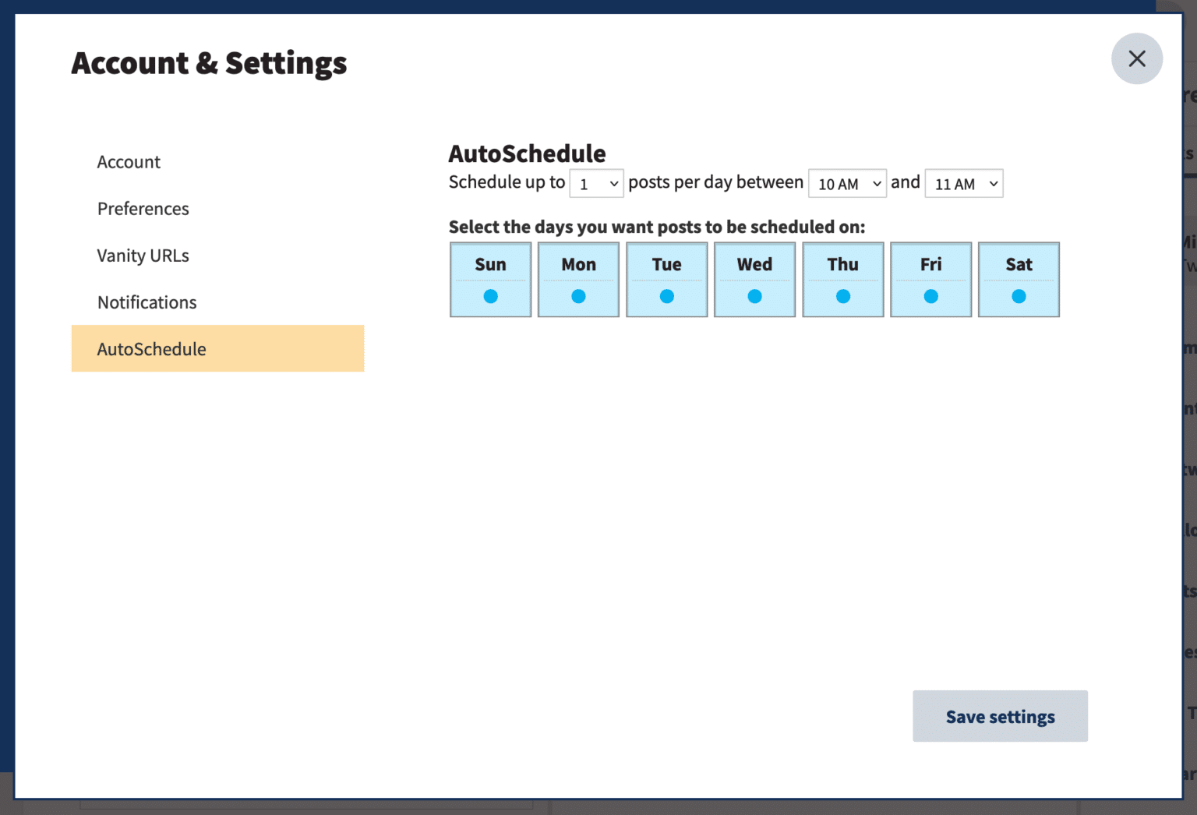Toggle Saturday scheduling day

(x=1019, y=279)
